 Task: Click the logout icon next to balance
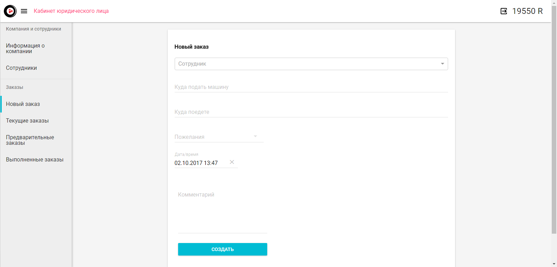pyautogui.click(x=503, y=11)
